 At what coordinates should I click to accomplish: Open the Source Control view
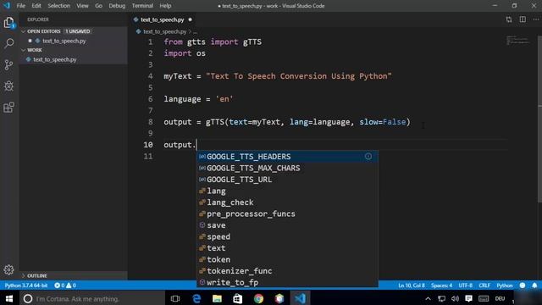pyautogui.click(x=9, y=64)
